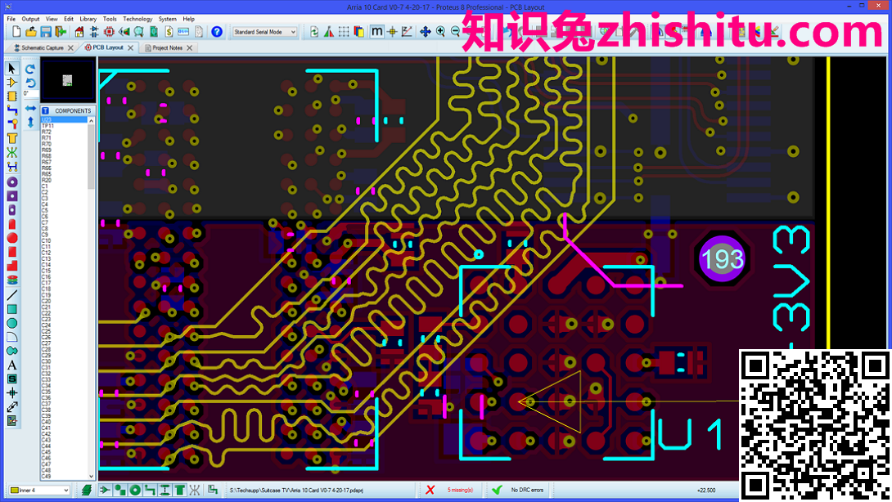
Task: Close the PCB Layout tab
Action: (x=130, y=47)
